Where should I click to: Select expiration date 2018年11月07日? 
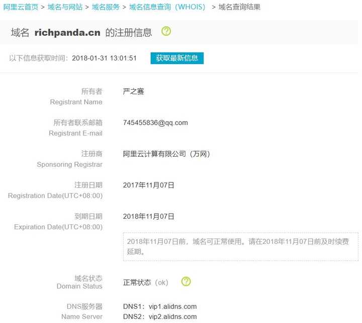click(x=148, y=216)
